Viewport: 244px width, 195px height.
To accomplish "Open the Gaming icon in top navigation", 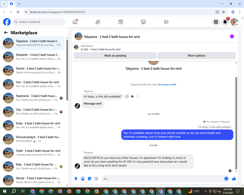I will pyautogui.click(x=166, y=22).
